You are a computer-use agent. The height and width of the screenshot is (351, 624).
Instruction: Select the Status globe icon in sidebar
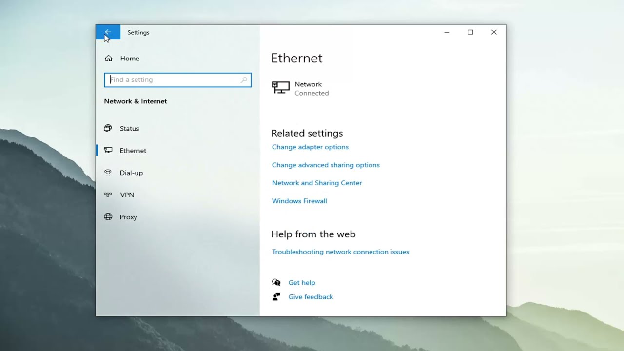coord(108,128)
